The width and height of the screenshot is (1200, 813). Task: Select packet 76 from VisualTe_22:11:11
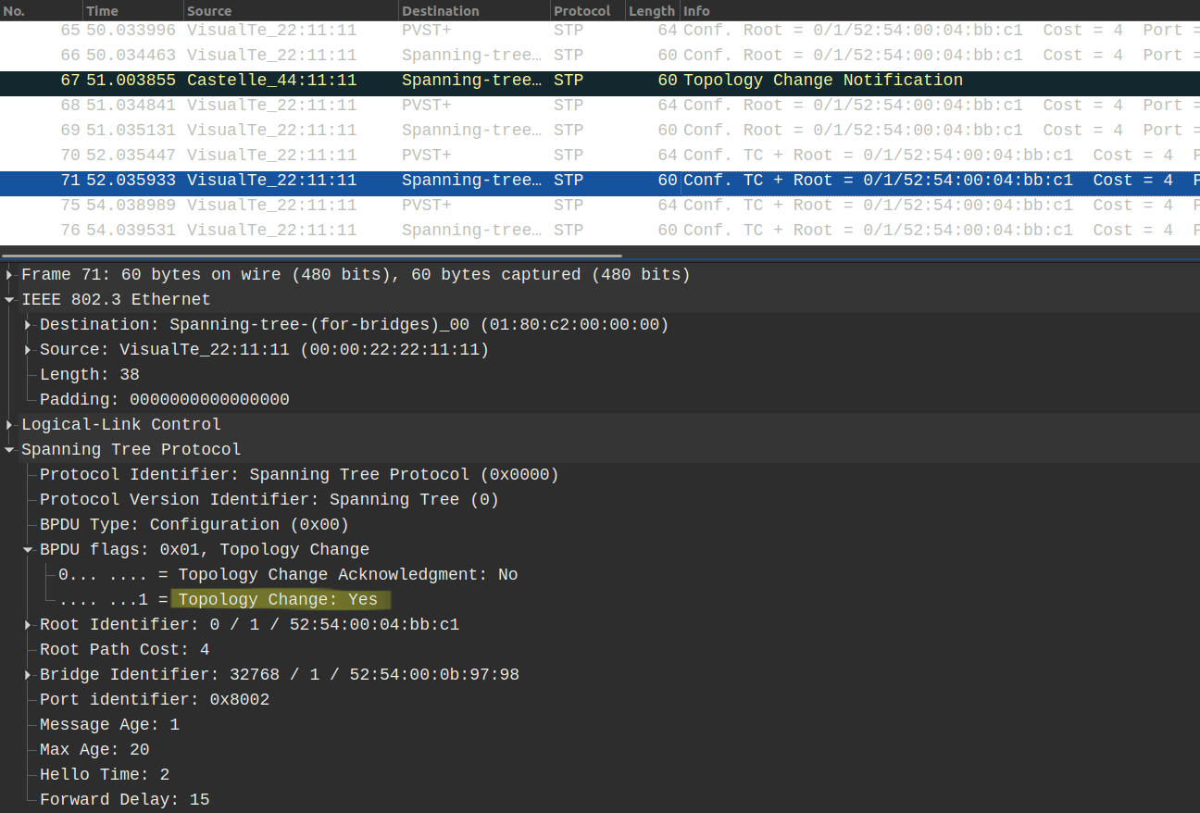pyautogui.click(x=370, y=230)
